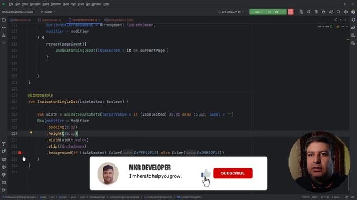This screenshot has height=200, width=357.
Task: Click the debug app bug icon
Action: (x=277, y=12)
